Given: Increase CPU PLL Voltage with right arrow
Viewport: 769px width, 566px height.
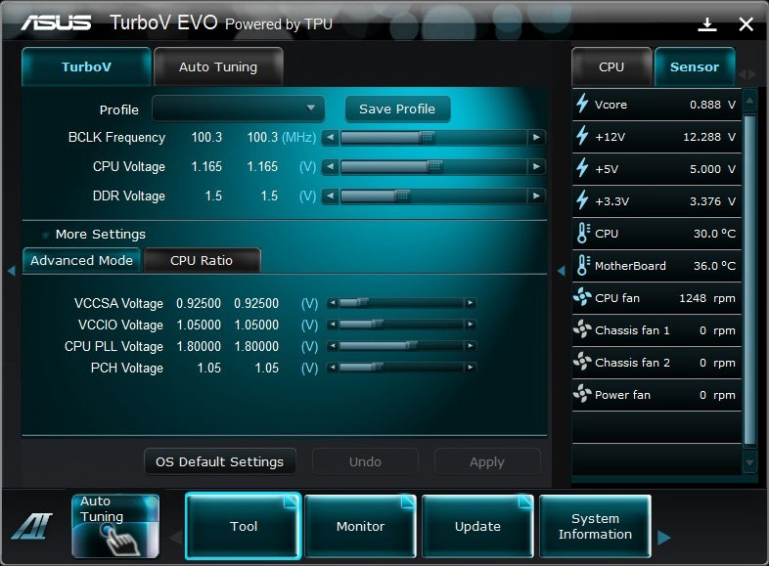Looking at the screenshot, I should 471,346.
